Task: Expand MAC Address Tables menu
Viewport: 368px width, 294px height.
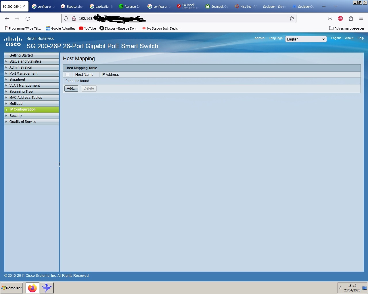Action: 32,98
